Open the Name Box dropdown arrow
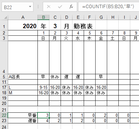The image size is (139, 129). tap(30, 7)
